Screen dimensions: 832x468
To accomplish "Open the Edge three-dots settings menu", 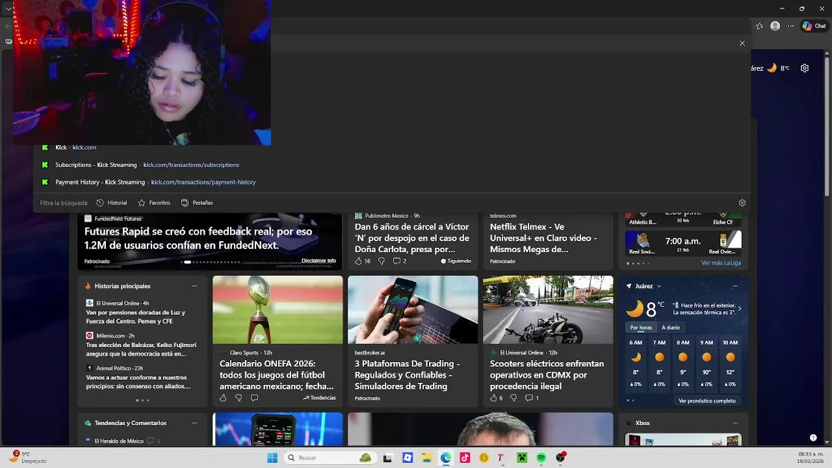I will (x=791, y=26).
